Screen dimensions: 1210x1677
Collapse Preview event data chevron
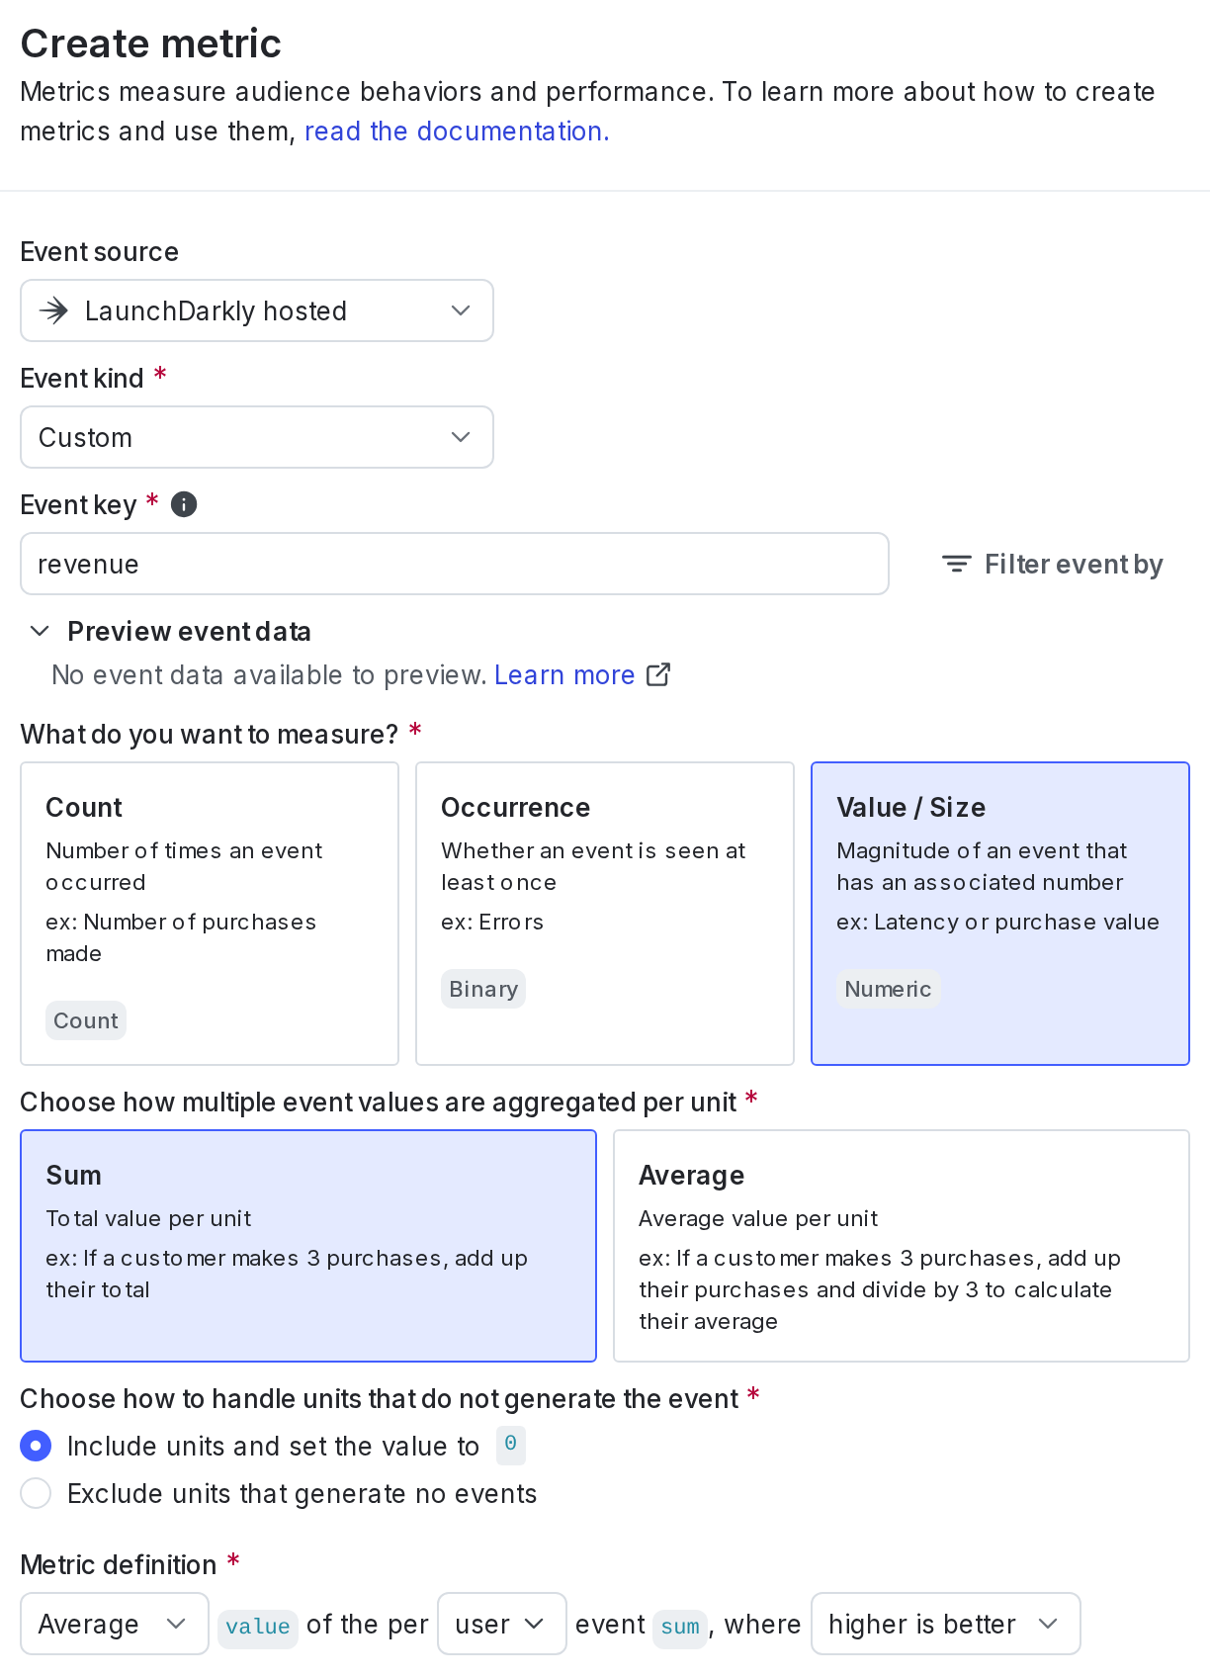(40, 631)
